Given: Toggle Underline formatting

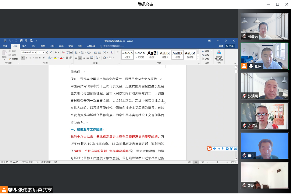Looking at the screenshot, I should pyautogui.click(x=30, y=58).
